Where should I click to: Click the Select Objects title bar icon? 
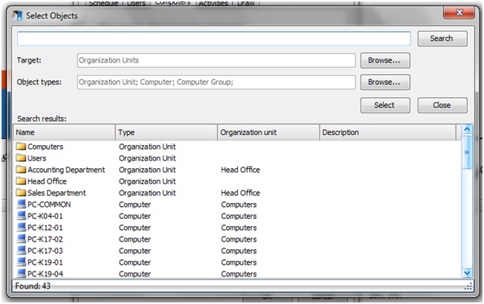17,15
